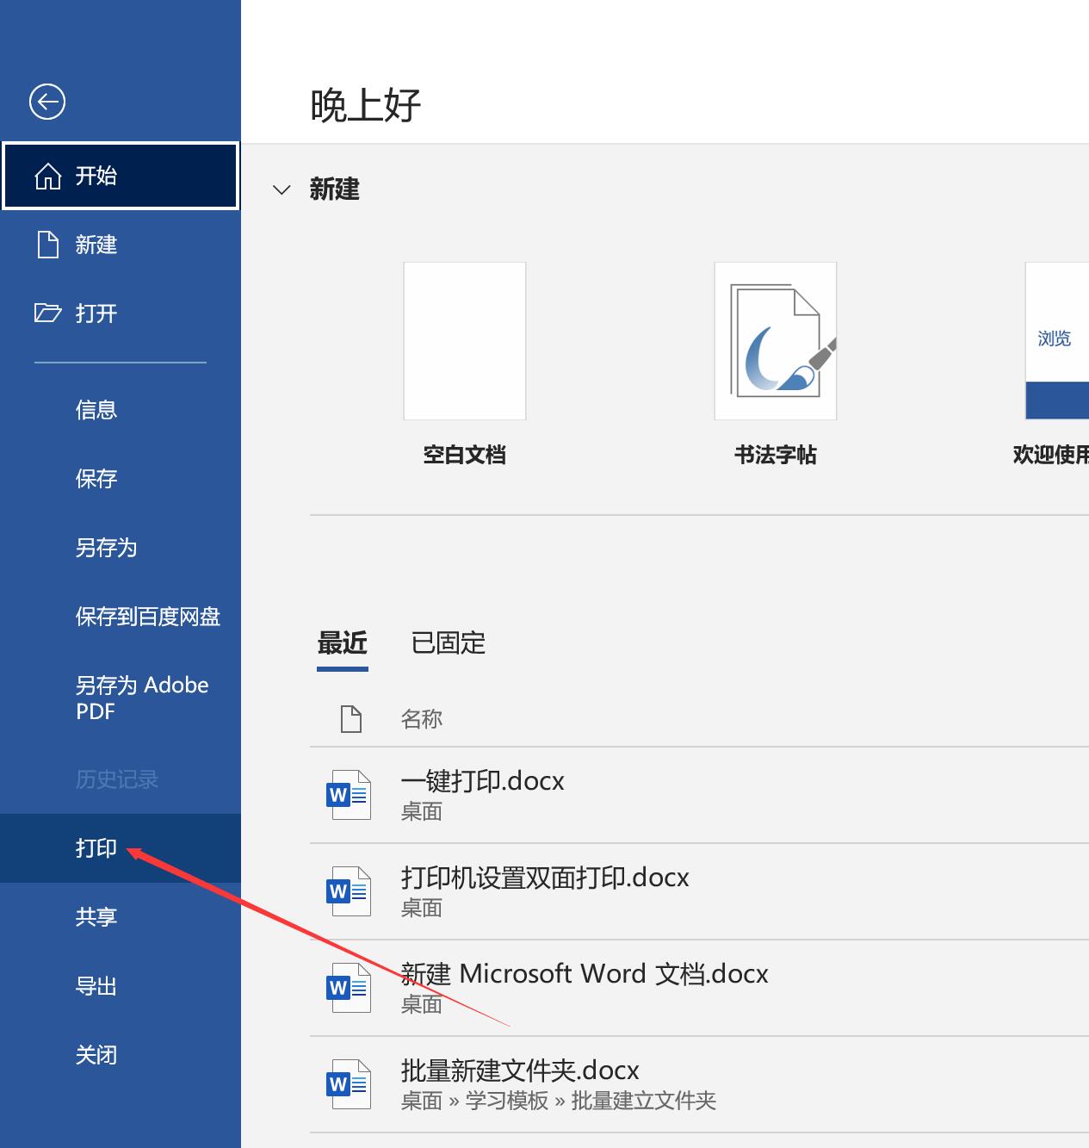
Task: Click the Word icon beside 打印机设置双面打印.docx
Action: click(349, 890)
